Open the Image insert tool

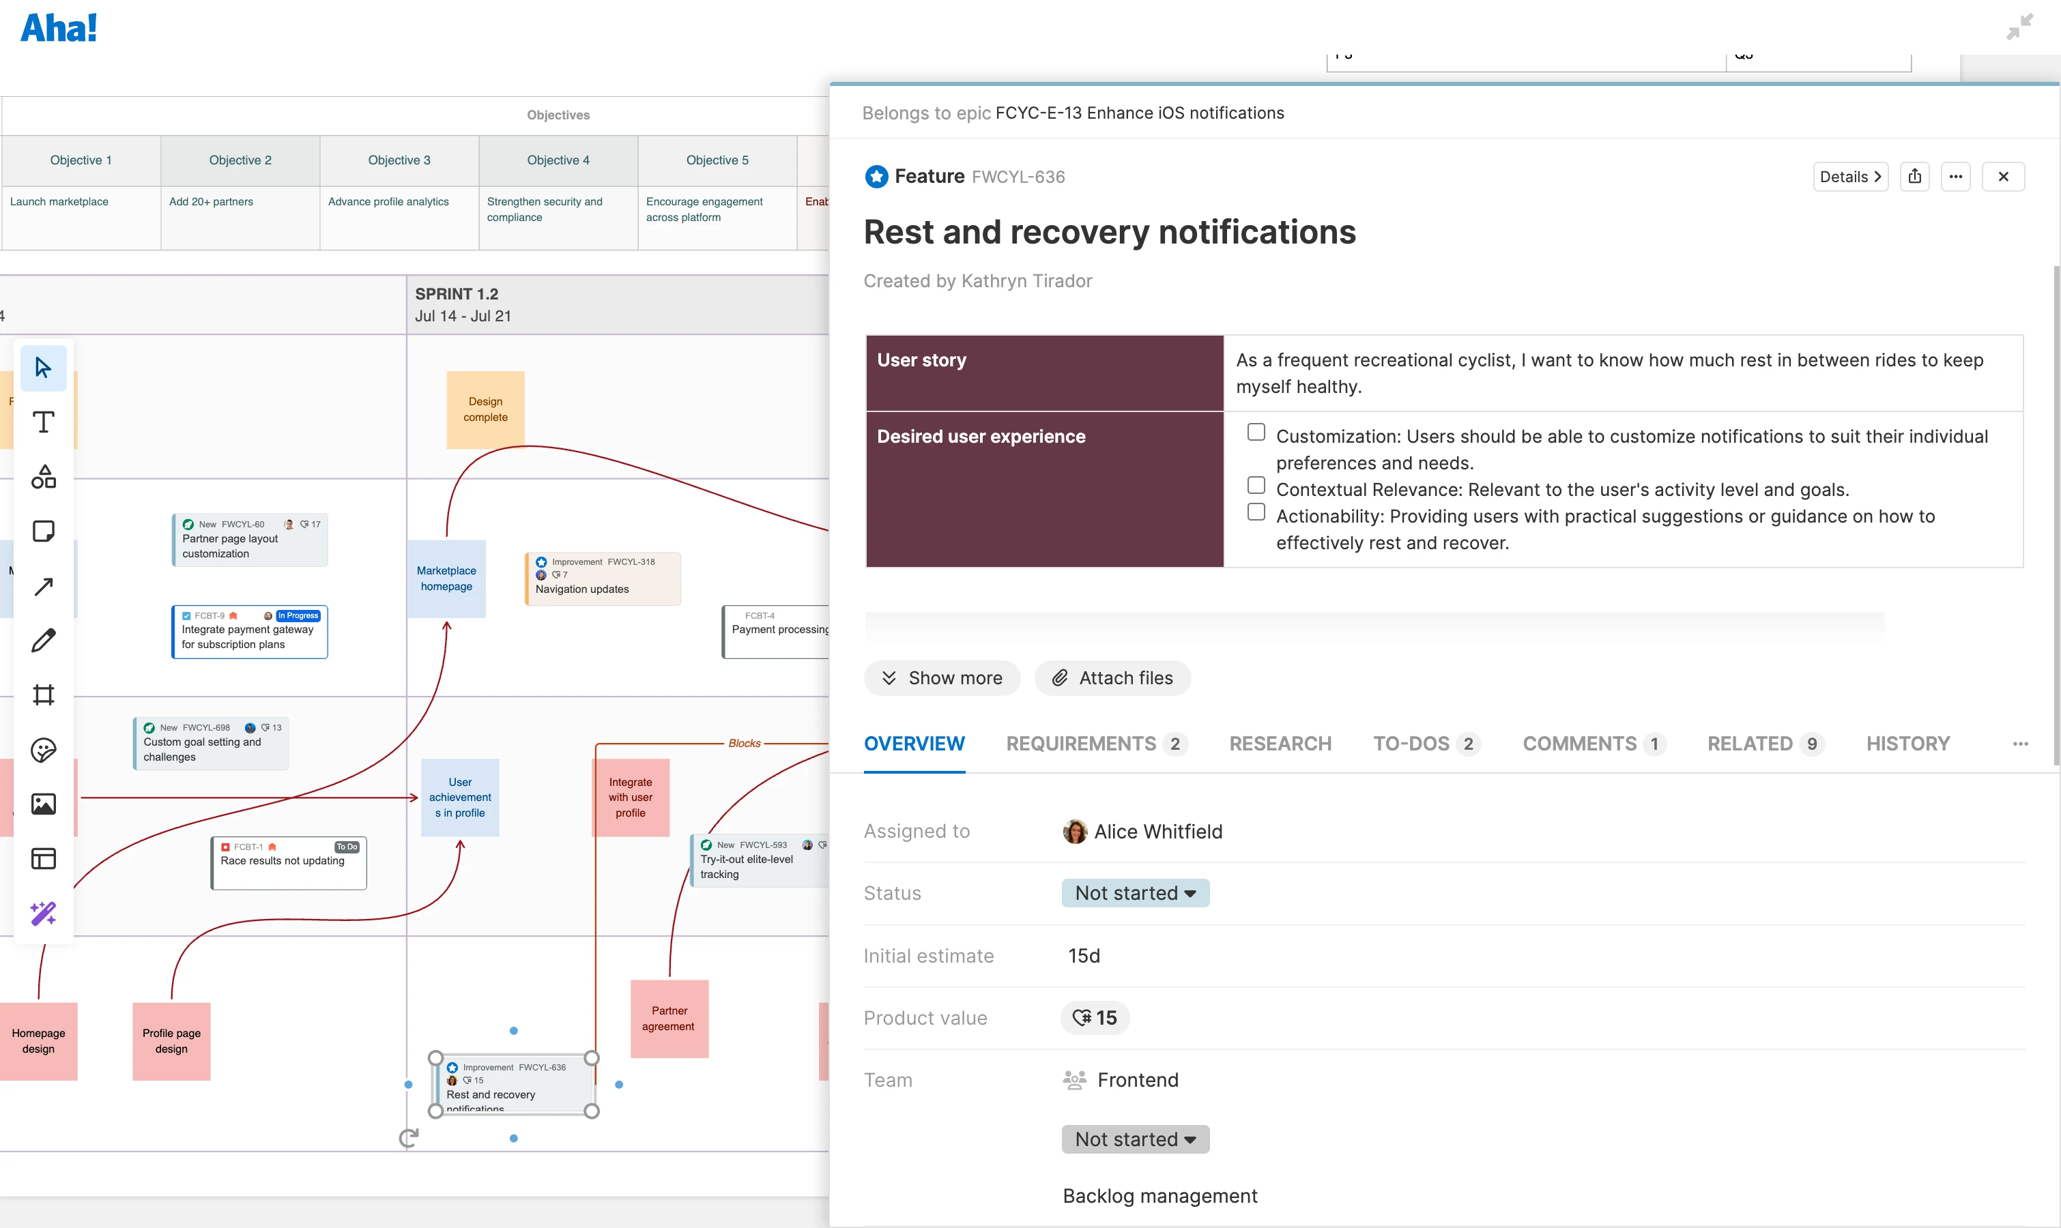coord(43,804)
